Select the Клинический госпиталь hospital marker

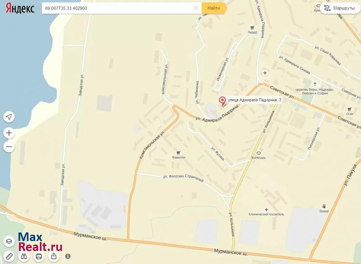(x=266, y=209)
